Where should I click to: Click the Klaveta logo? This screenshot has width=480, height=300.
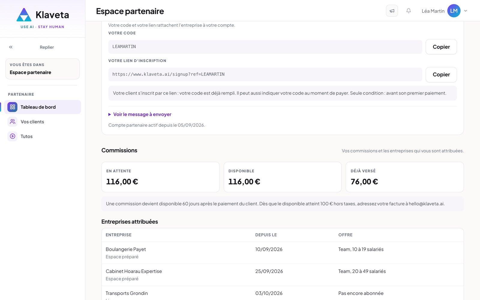pos(43,18)
